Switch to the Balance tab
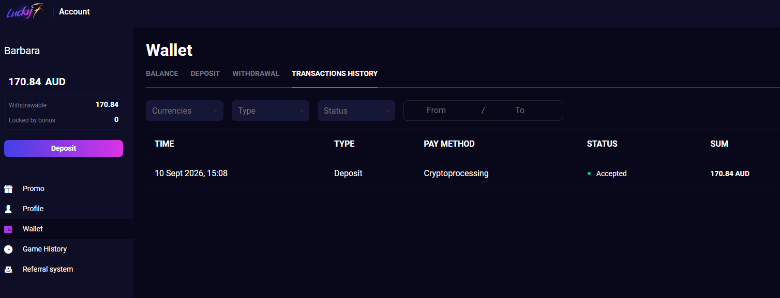Screen dimensions: 780x298 [162, 73]
